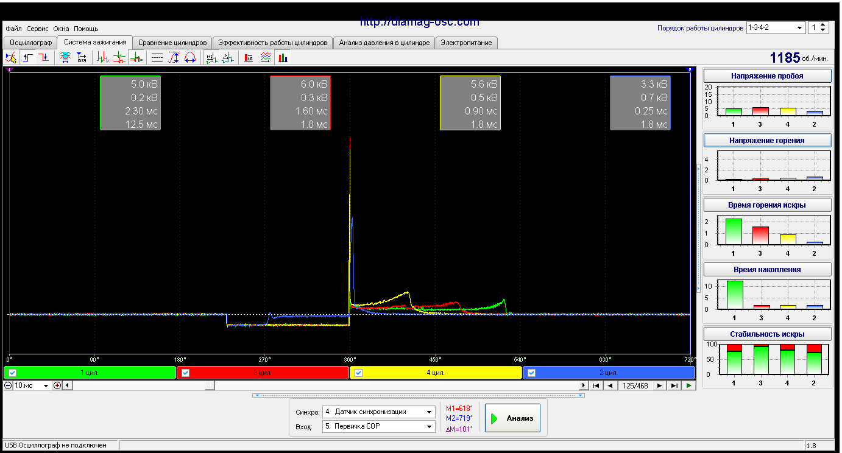Open the 10 мс timebase dropdown

pyautogui.click(x=32, y=385)
